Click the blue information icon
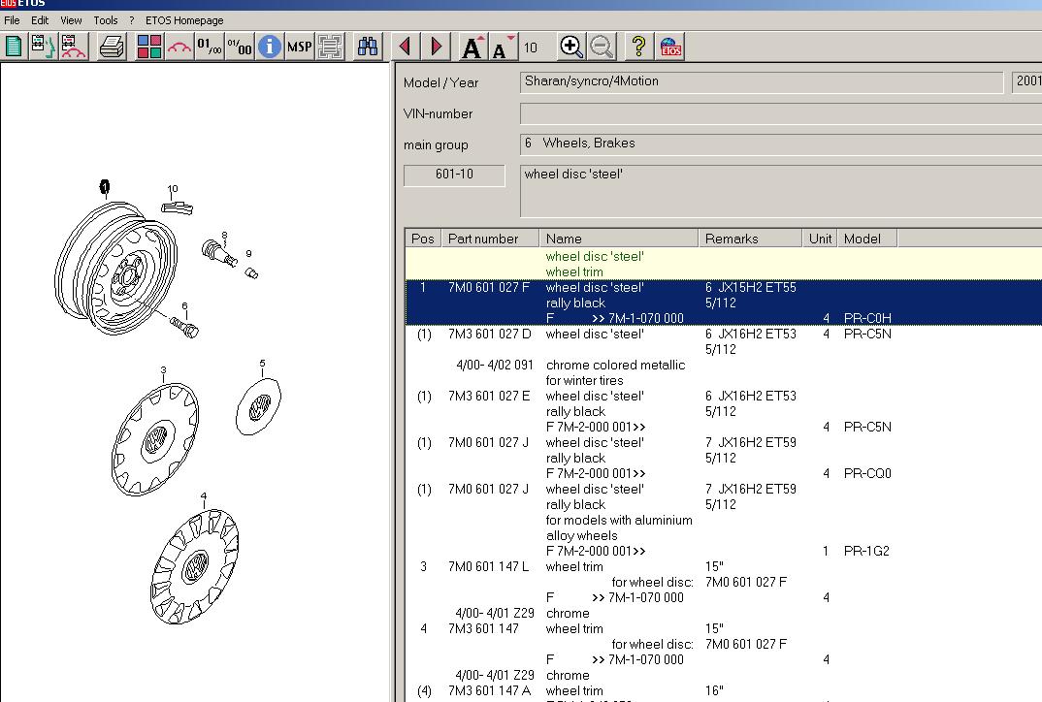Screen dimensions: 1042x702 coord(269,47)
